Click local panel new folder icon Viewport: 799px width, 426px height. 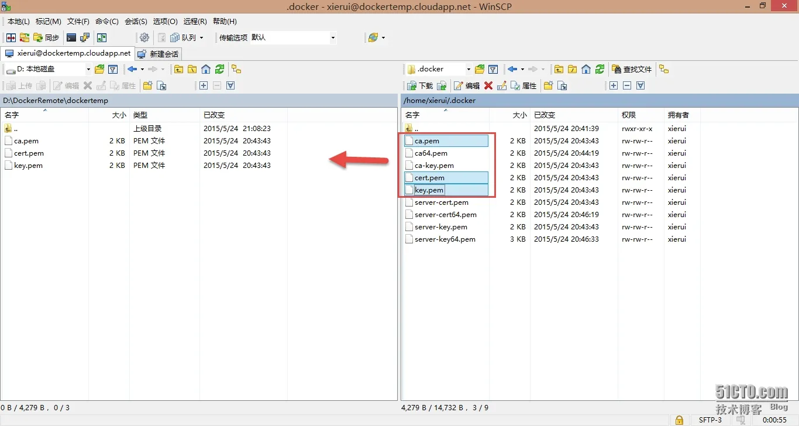[147, 85]
